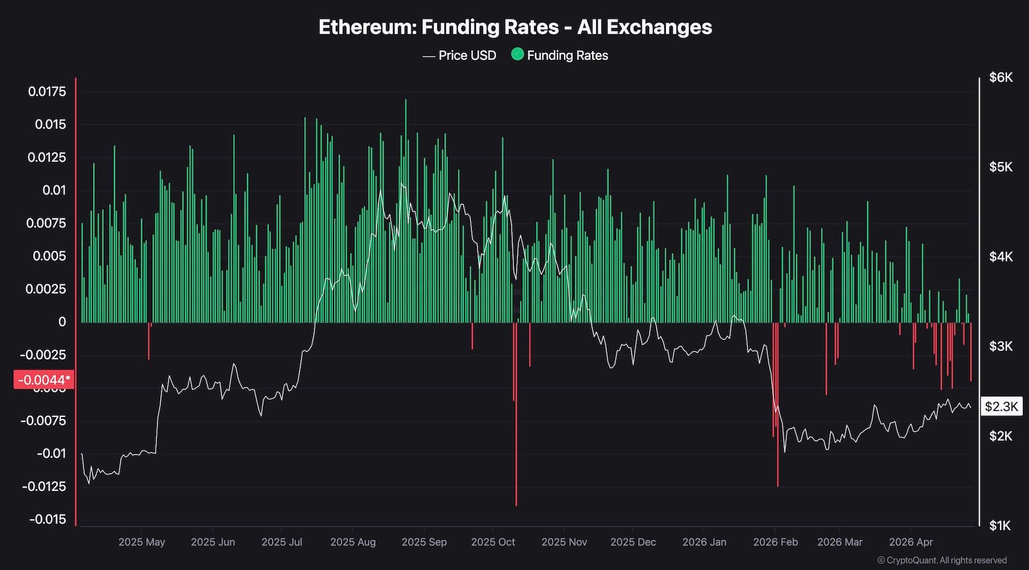Select the 2026 Apr axis label
The width and height of the screenshot is (1029, 570).
911,542
